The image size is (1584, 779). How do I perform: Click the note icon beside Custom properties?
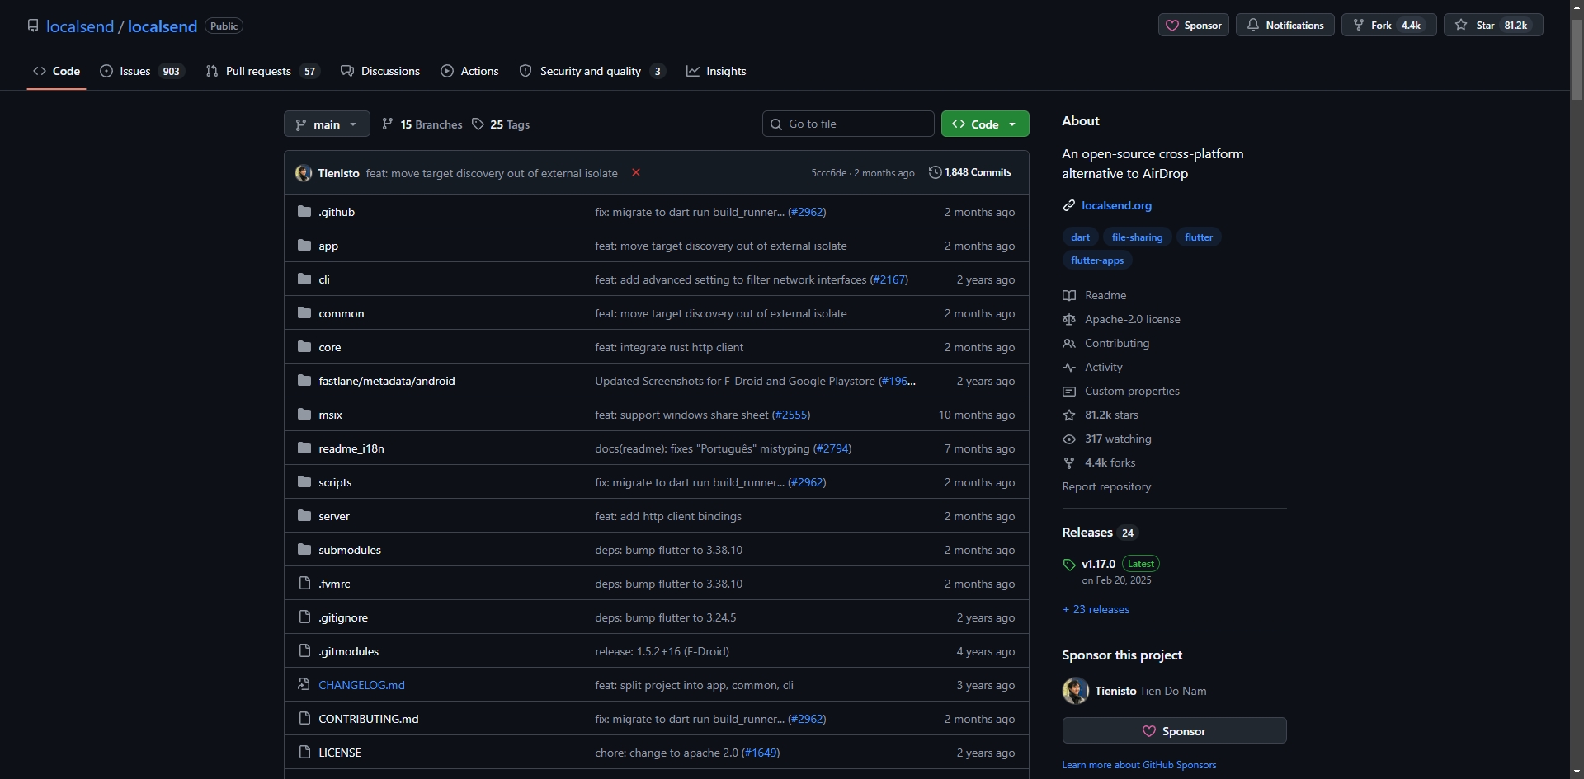pos(1069,391)
